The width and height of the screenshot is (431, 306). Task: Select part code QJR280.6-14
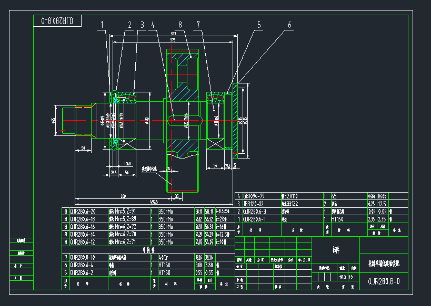[83, 234]
